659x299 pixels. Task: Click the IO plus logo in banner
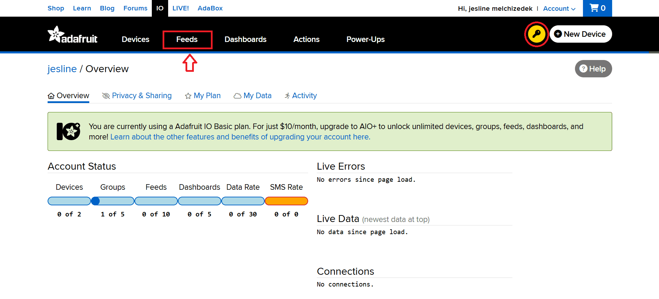[68, 131]
